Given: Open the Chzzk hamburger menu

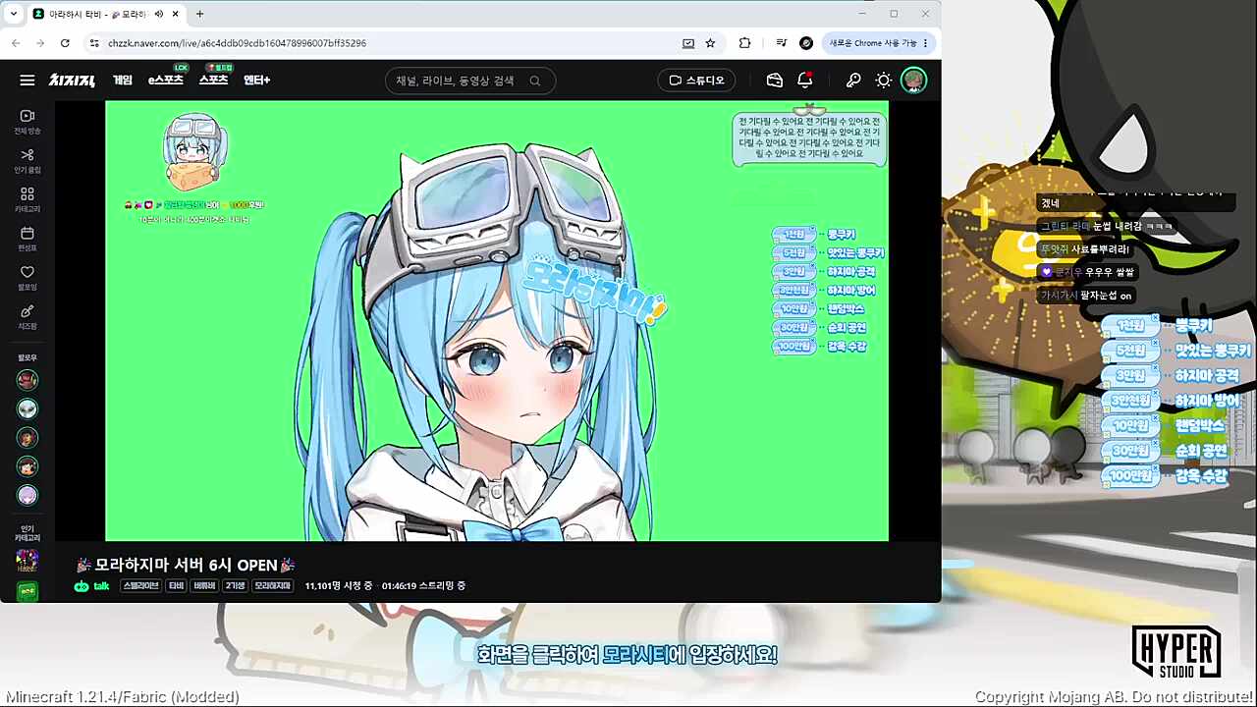Looking at the screenshot, I should (x=27, y=81).
